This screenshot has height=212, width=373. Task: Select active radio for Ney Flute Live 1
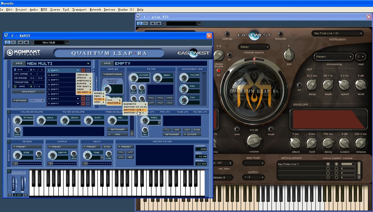coord(328,164)
